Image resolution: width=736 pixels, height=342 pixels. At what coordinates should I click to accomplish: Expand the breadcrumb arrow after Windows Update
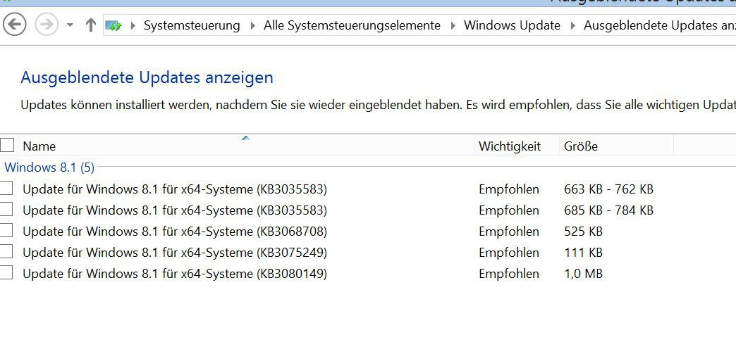pyautogui.click(x=572, y=25)
